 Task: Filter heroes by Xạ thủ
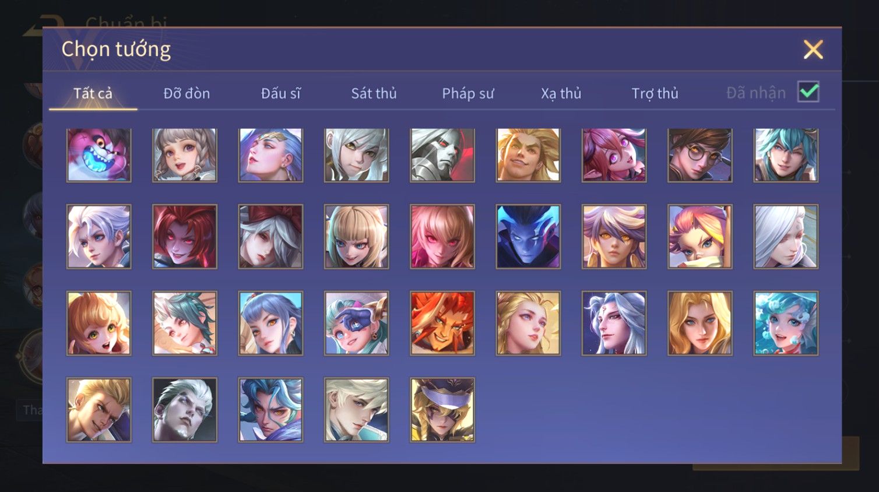pyautogui.click(x=561, y=93)
